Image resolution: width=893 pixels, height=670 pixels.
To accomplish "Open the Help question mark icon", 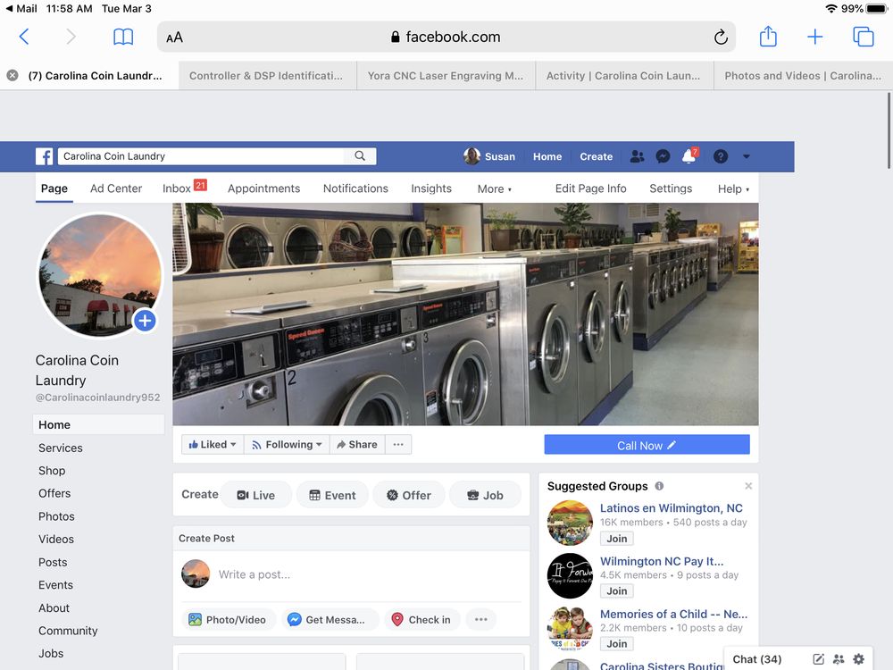I will (x=720, y=156).
